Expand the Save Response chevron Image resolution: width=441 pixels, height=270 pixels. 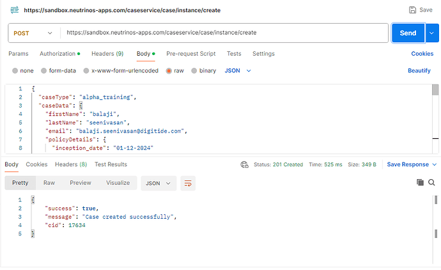click(x=434, y=164)
